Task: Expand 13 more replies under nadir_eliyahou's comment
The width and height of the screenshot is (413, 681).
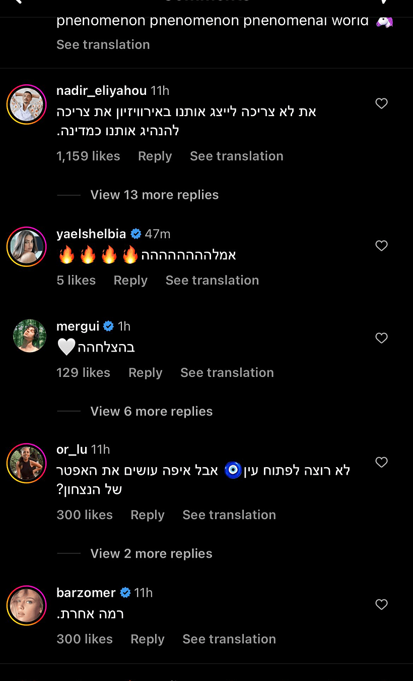Action: point(154,195)
